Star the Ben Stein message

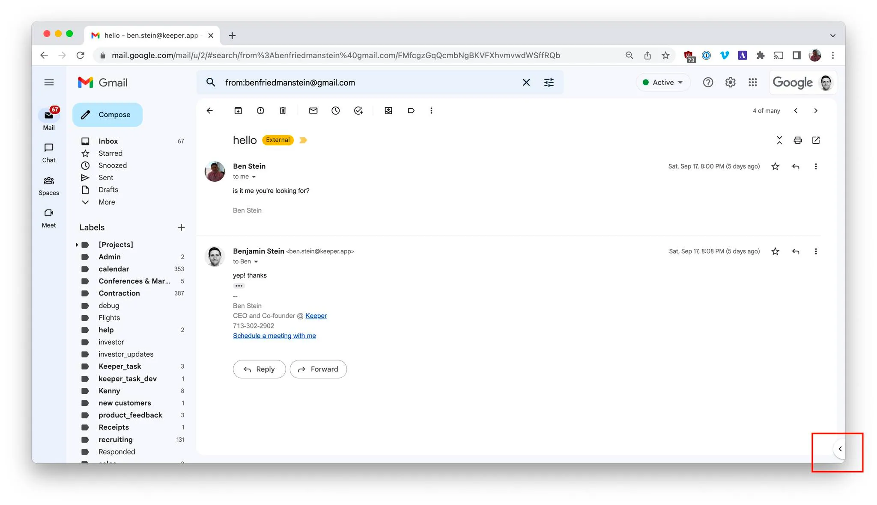[775, 166]
